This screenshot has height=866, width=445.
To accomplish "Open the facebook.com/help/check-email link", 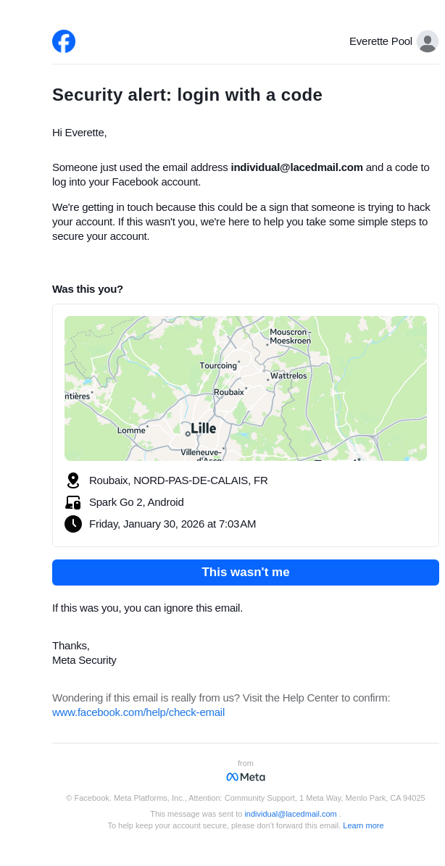I will coord(138,712).
